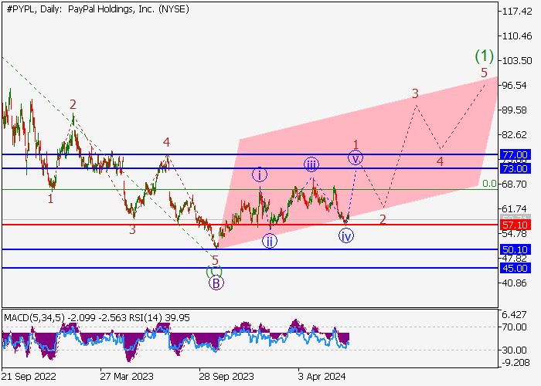Click the circled wave i label

click(x=260, y=174)
